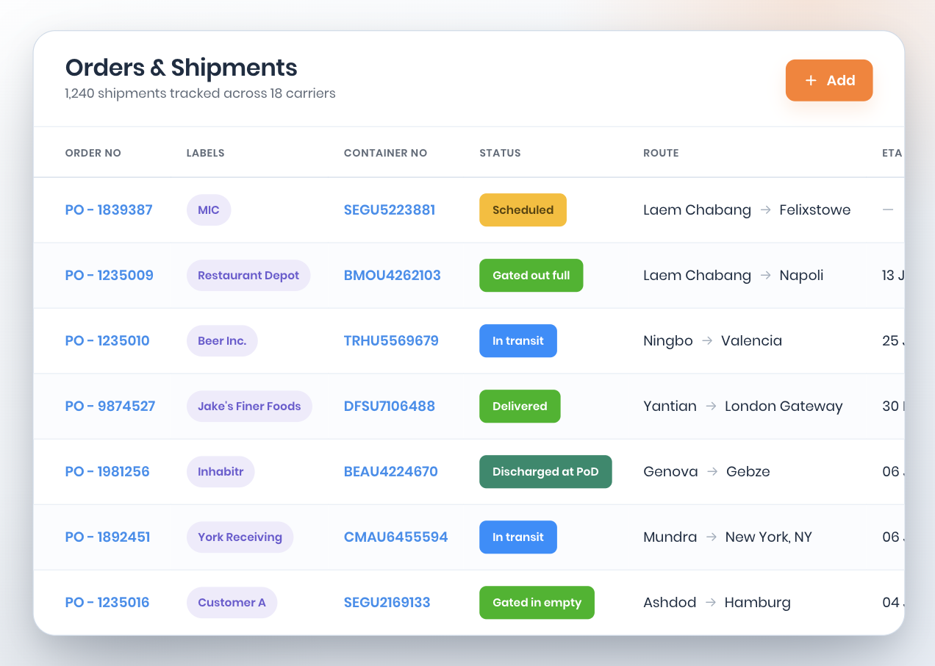The image size is (935, 666).
Task: Click the Napoli route destination
Action: click(x=801, y=276)
